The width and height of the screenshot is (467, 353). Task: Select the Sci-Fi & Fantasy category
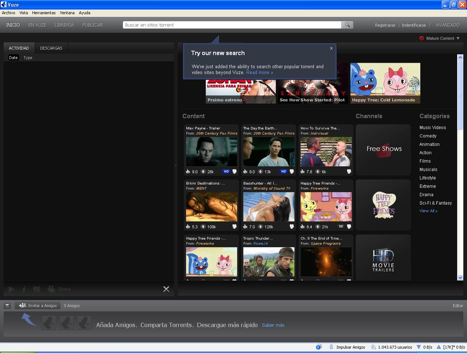(x=436, y=203)
